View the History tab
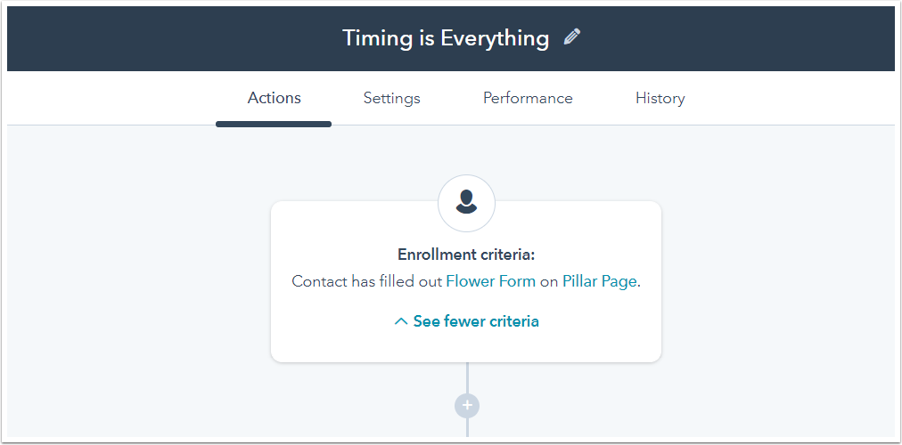Viewport: 902px width, 445px height. click(x=660, y=98)
